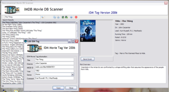Viewport: 169px width, 92px height.
Task: Click the first green film strip toolbar icon
Action: [63, 17]
